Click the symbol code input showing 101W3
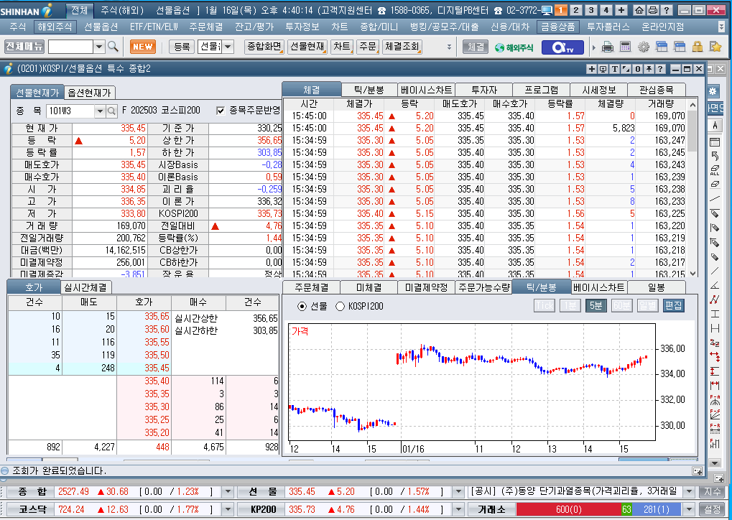Viewport: 732px width, 520px height. pyautogui.click(x=70, y=111)
